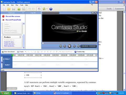Save the project using floppy disk icon
Image resolution: width=126 pixels, height=95 pixels.
coord(14,9)
